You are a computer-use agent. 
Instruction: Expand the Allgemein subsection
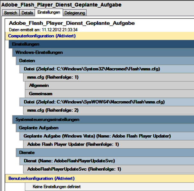(110, 86)
